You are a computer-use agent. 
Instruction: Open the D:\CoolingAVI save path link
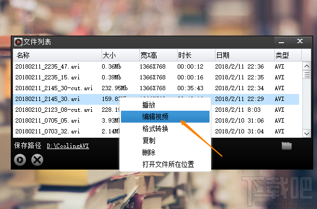click(68, 146)
